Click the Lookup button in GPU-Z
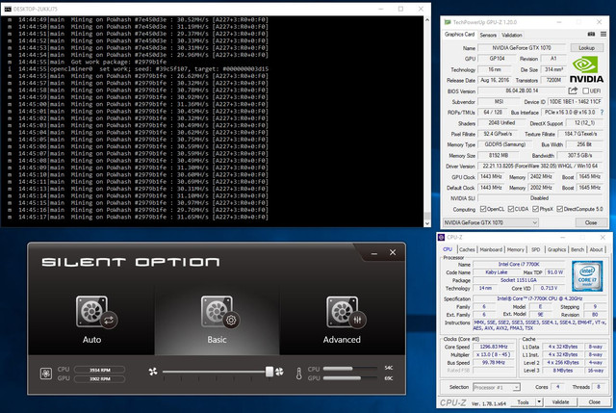Image resolution: width=616 pixels, height=413 pixels. (586, 48)
